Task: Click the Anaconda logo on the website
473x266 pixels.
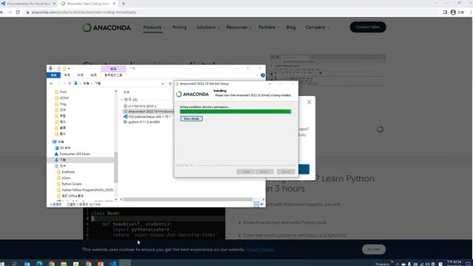Action: point(106,28)
